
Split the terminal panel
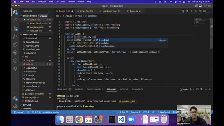tap(197, 89)
